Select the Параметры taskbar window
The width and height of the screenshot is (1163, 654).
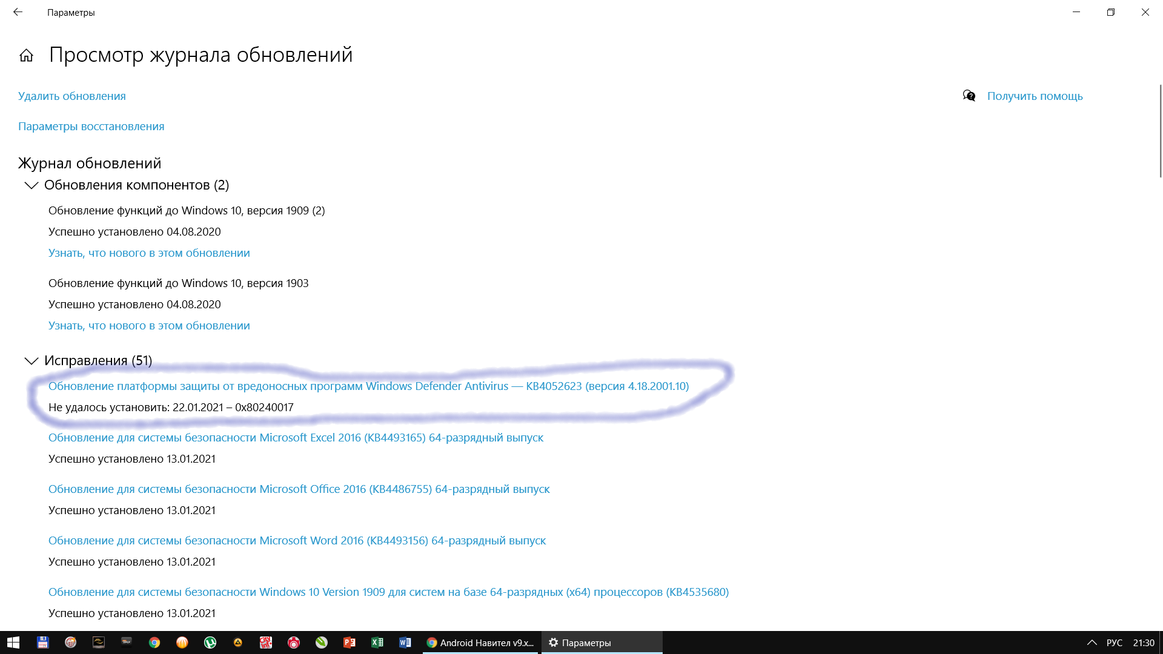tap(601, 642)
